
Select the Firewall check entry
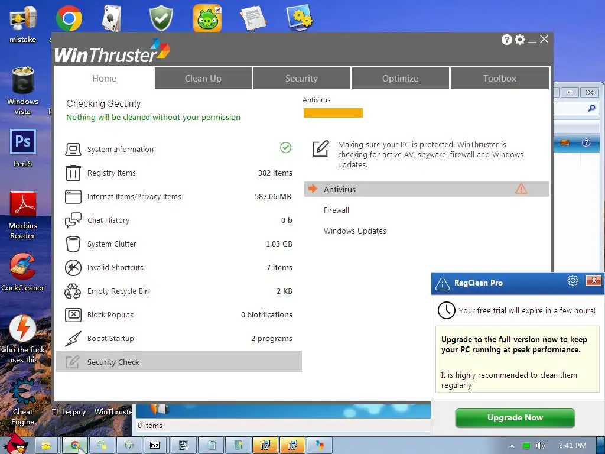click(x=336, y=210)
